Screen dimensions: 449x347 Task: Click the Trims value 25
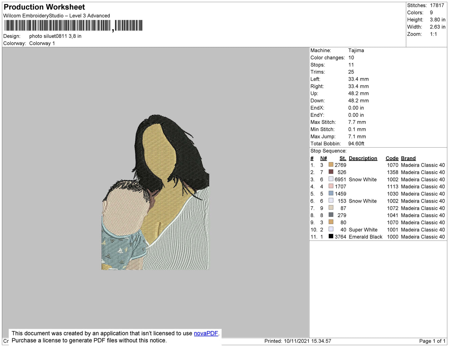pos(351,72)
